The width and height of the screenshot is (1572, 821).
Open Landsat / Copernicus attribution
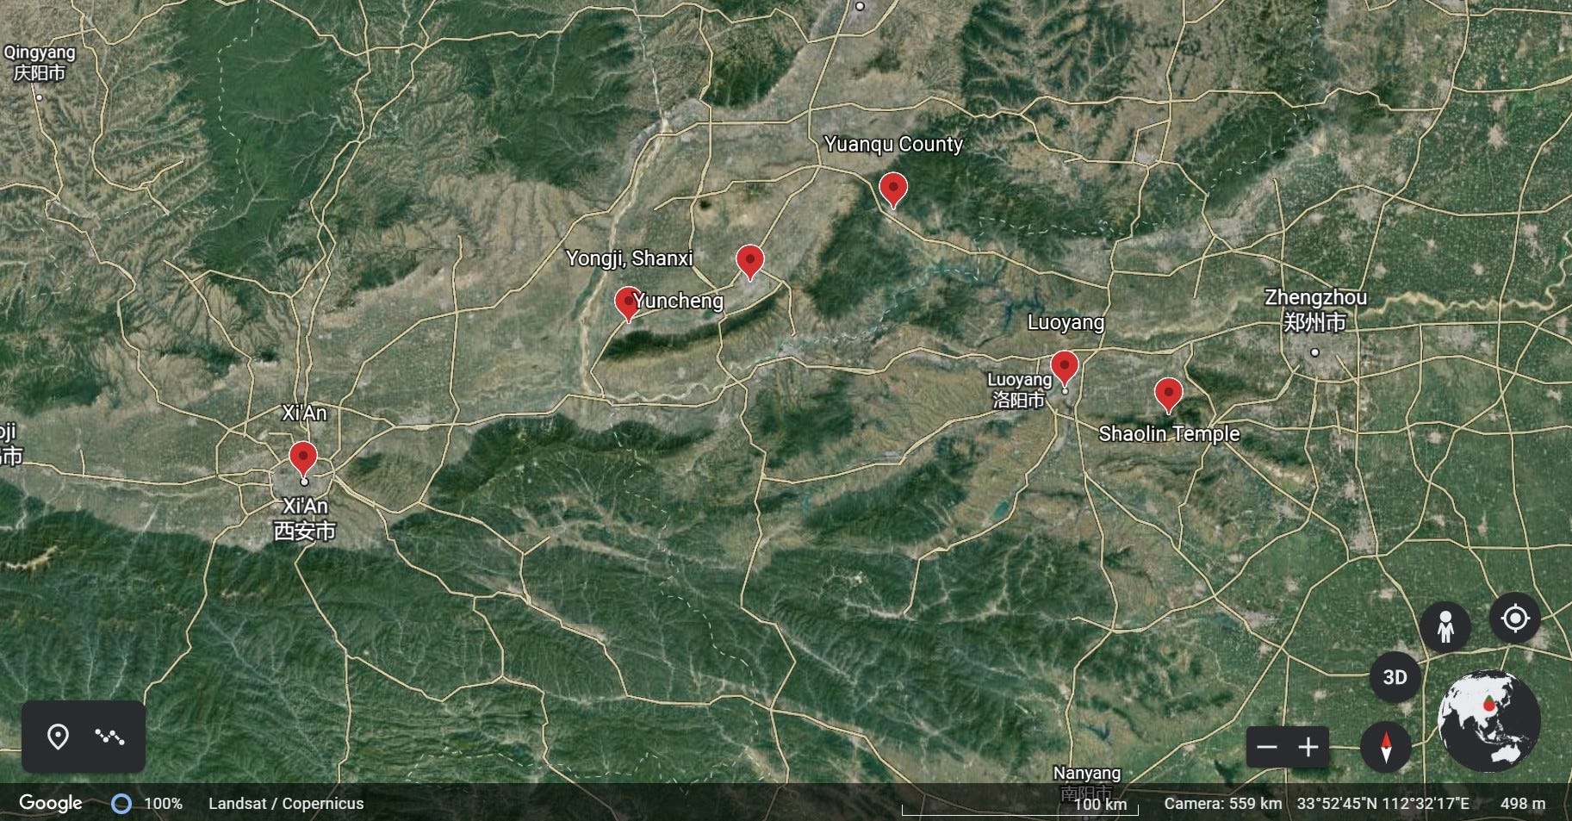click(286, 804)
